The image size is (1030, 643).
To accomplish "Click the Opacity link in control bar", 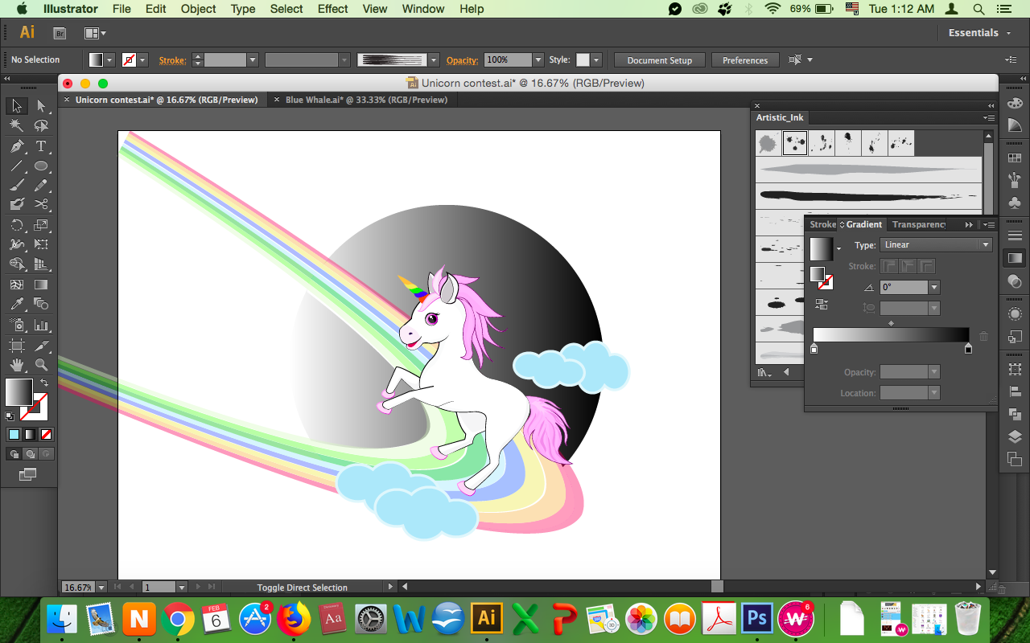I will tap(462, 60).
